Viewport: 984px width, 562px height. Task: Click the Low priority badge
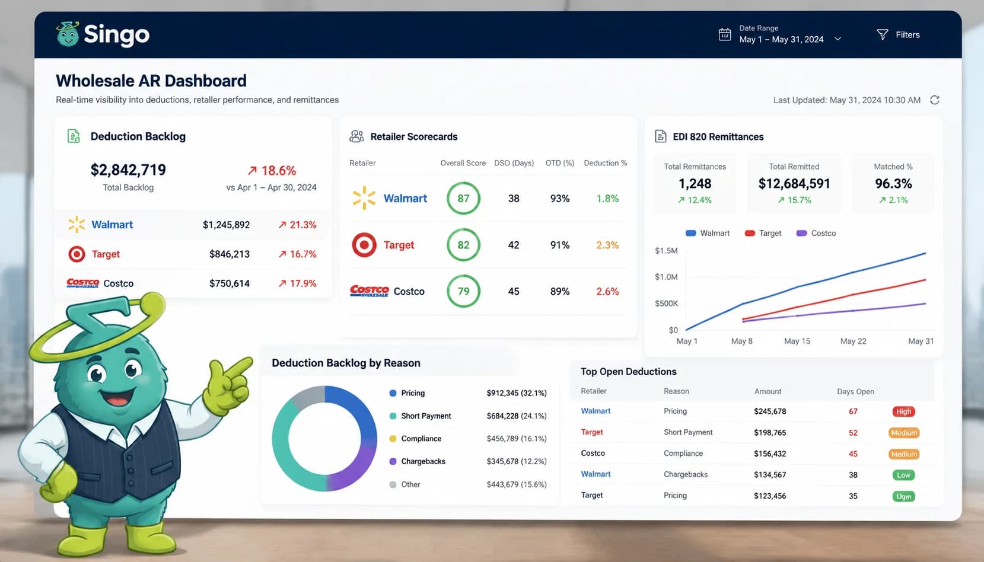pos(903,475)
